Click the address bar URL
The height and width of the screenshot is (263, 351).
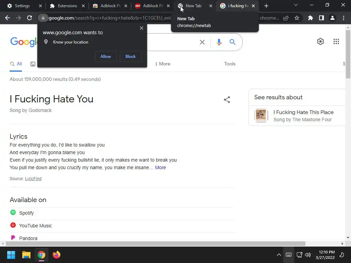pos(110,18)
